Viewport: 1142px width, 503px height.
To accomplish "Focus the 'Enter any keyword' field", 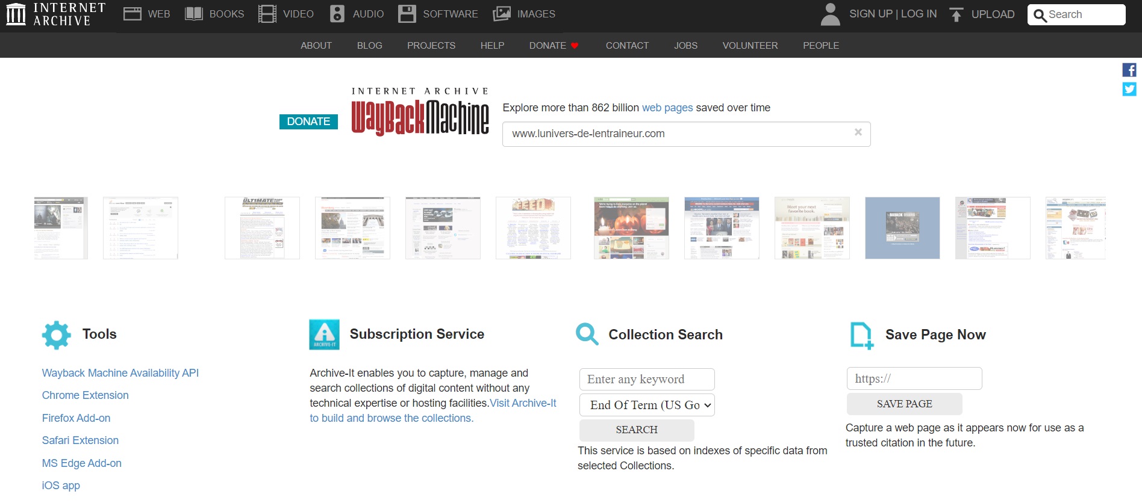I will coord(647,380).
